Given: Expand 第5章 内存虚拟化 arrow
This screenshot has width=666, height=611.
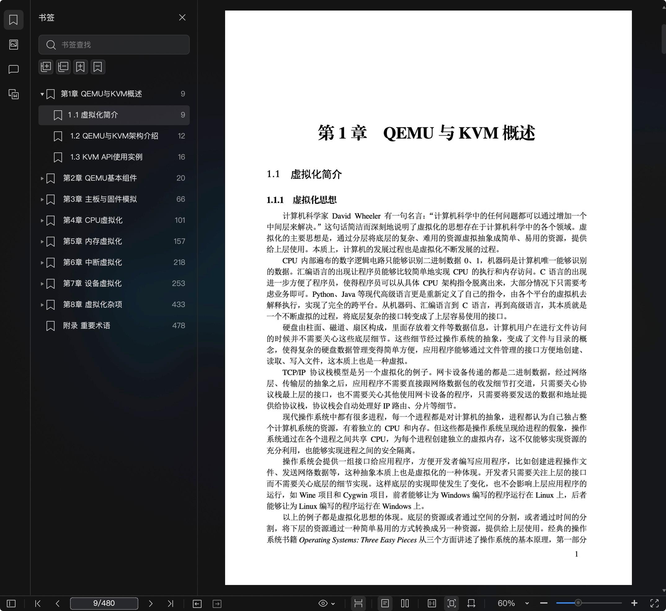Looking at the screenshot, I should [x=42, y=241].
